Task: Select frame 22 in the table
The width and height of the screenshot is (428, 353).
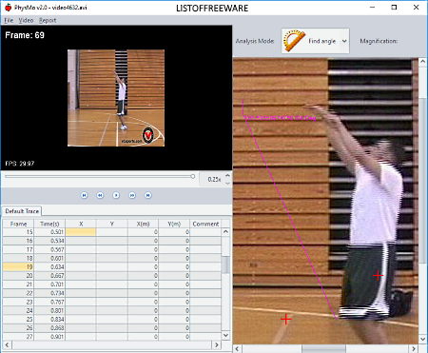Action: (18, 293)
